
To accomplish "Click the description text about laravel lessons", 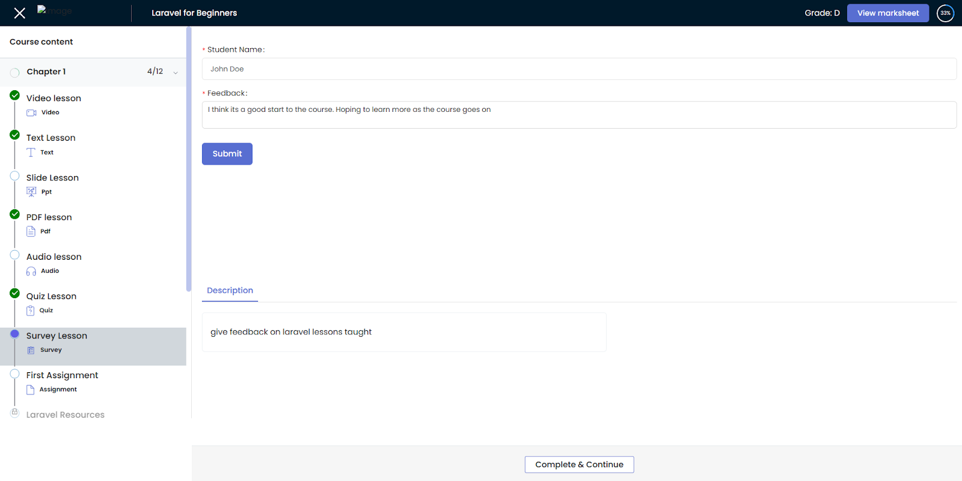I will pos(291,332).
